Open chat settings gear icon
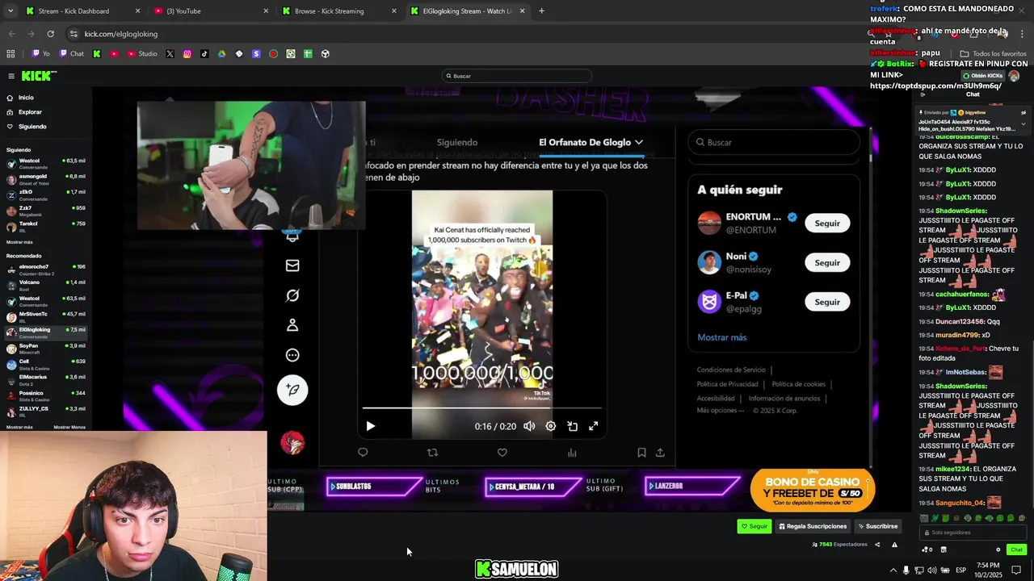 (x=998, y=550)
